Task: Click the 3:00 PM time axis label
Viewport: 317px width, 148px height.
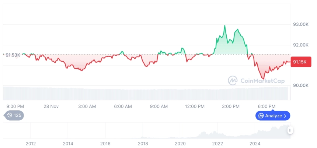Action: (231, 106)
